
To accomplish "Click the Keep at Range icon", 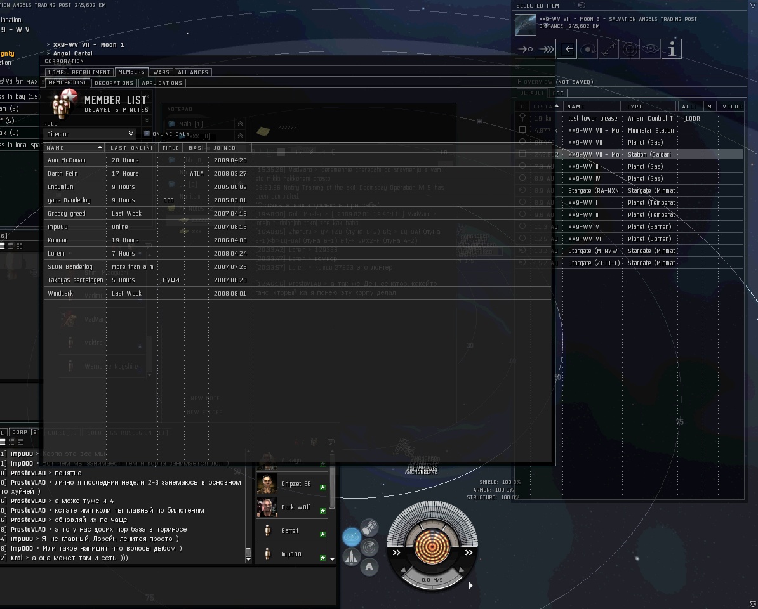I will click(x=609, y=49).
